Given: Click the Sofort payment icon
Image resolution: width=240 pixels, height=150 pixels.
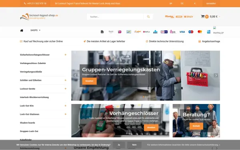Looking at the screenshot, I should (138, 32).
